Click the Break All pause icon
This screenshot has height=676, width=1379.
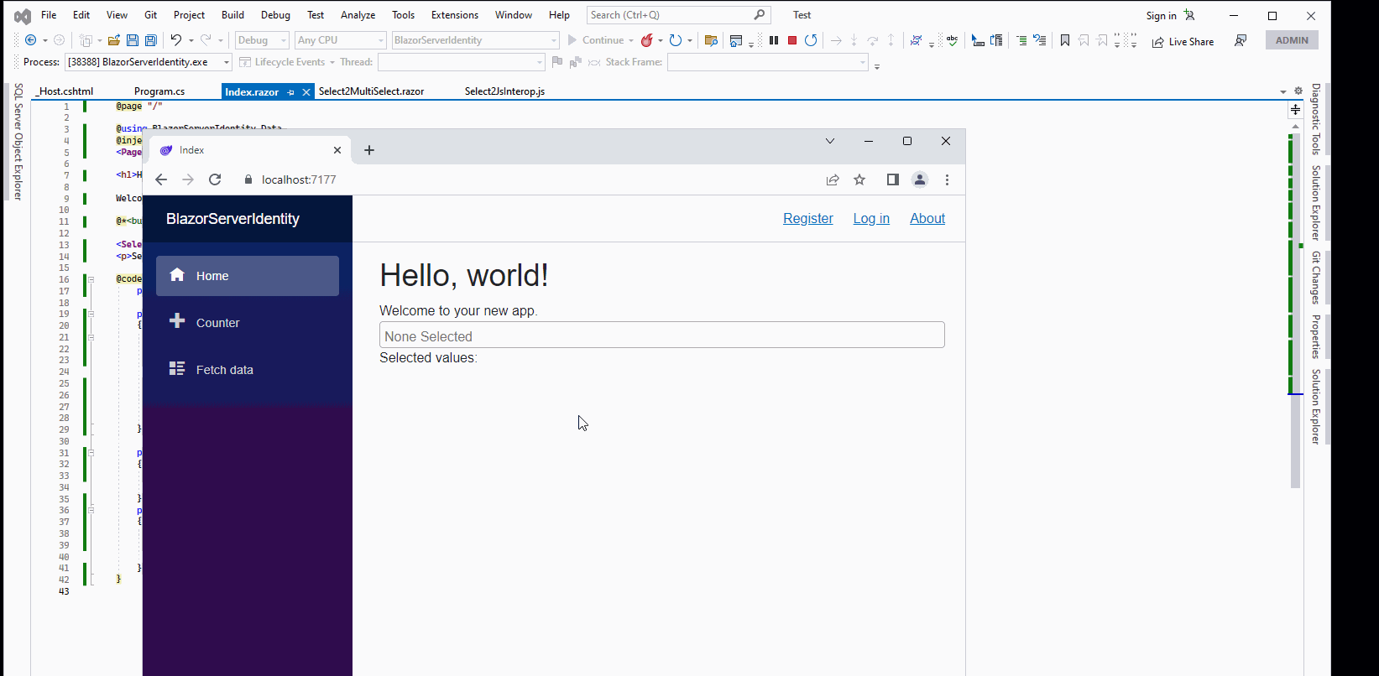tap(774, 40)
